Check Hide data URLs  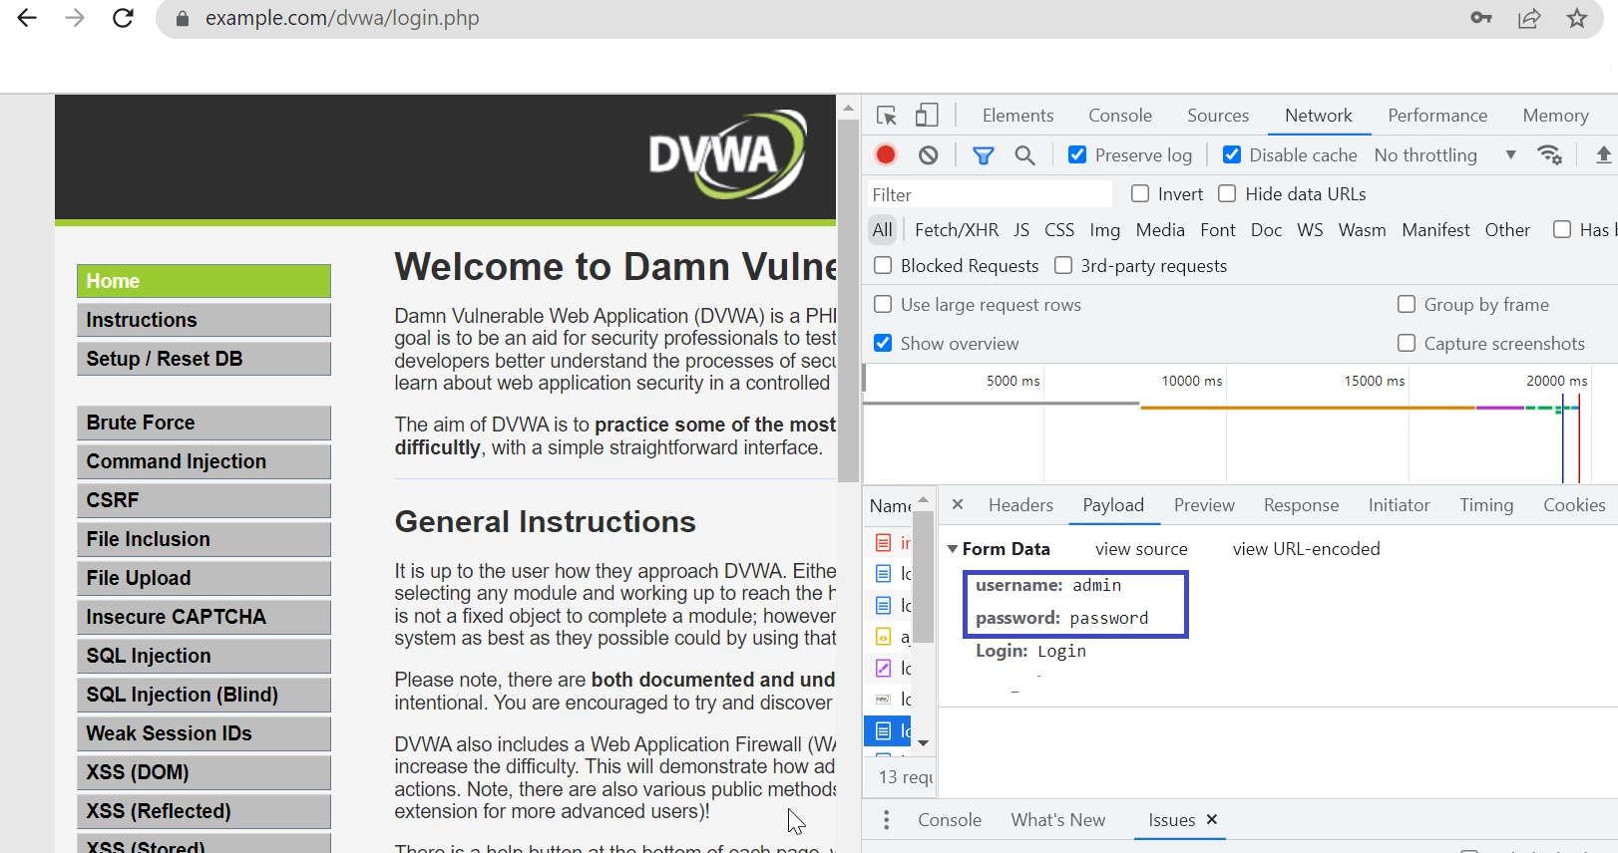pos(1227,193)
